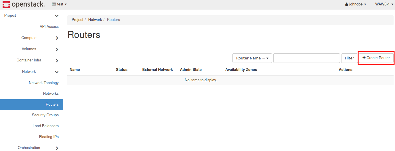Open the Networks sidebar item
Screen dimensions: 395x151
51,94
